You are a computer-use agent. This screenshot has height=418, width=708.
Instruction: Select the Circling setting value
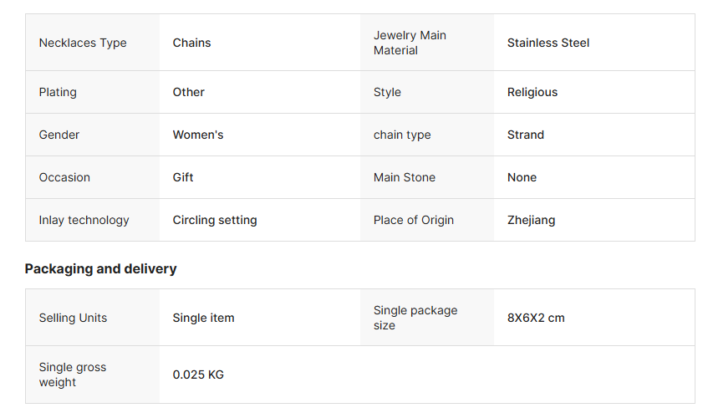tap(215, 220)
